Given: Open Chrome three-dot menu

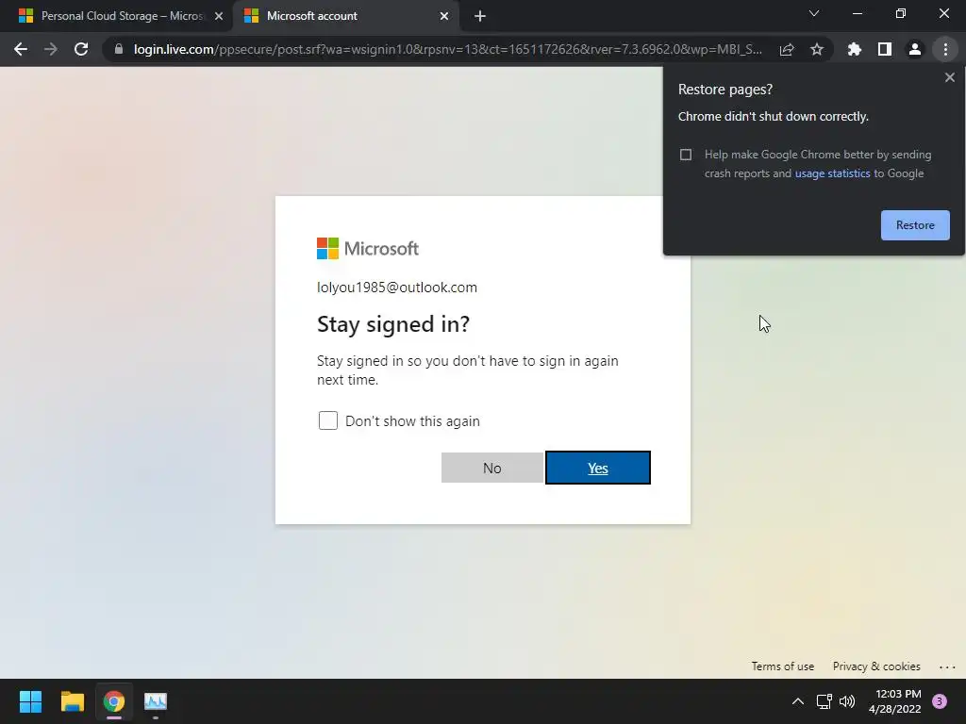Looking at the screenshot, I should tap(945, 49).
